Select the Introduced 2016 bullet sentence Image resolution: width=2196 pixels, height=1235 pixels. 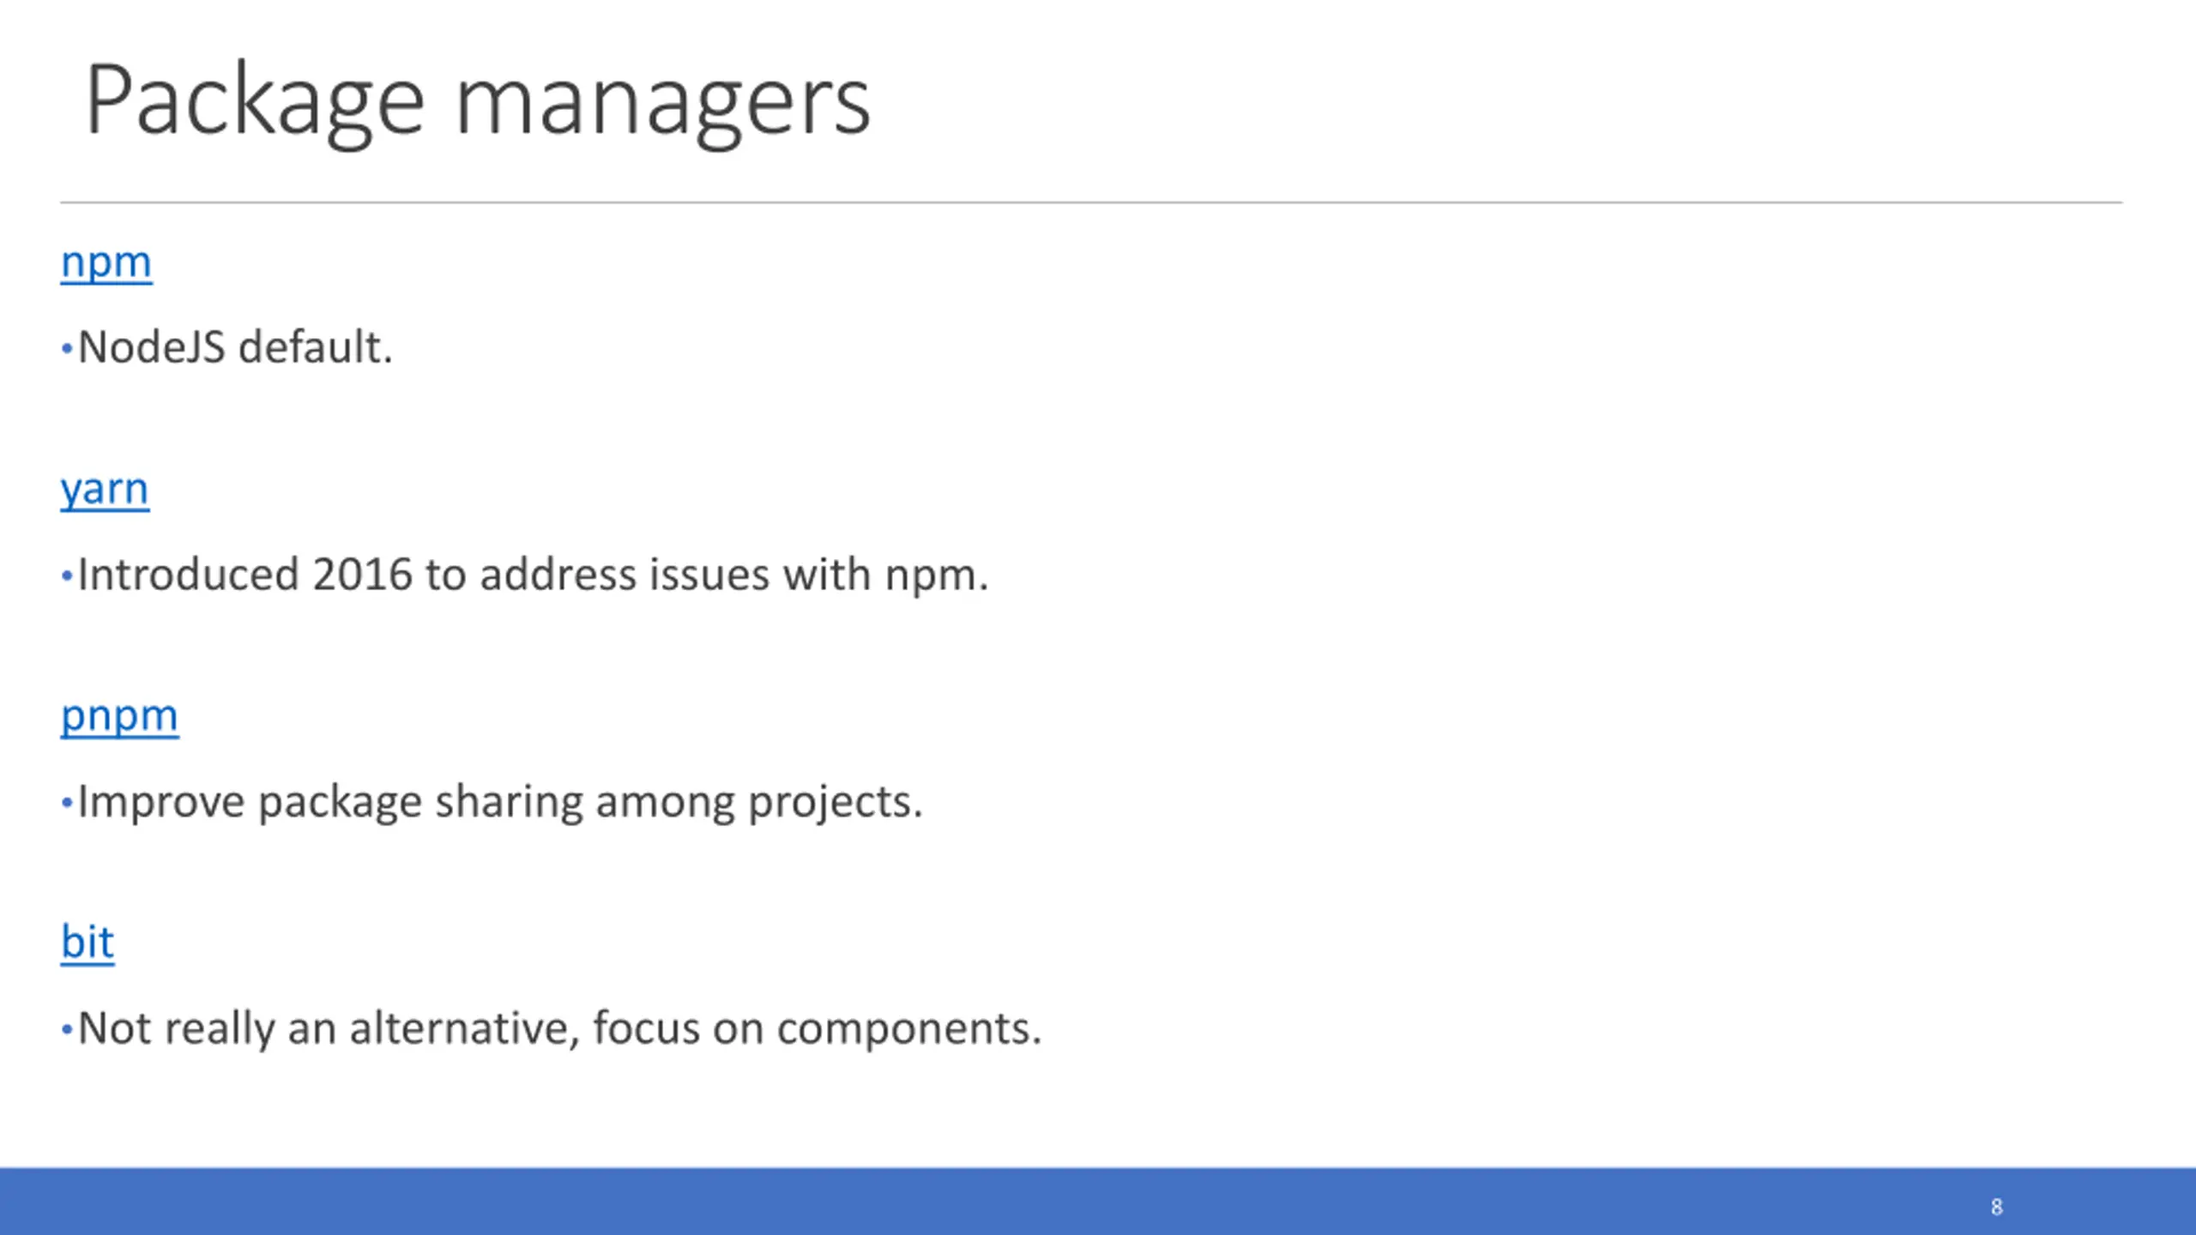click(x=533, y=575)
